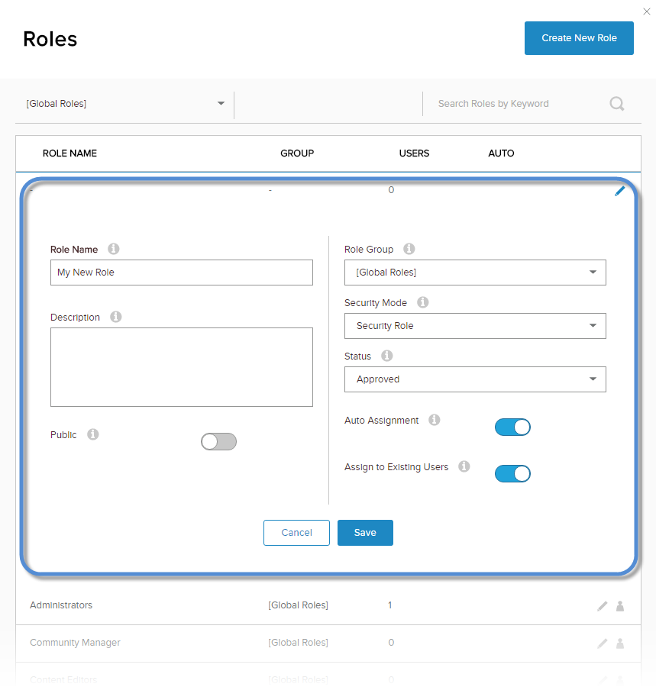Open the Role Group dropdown
Image resolution: width=656 pixels, height=687 pixels.
click(475, 273)
